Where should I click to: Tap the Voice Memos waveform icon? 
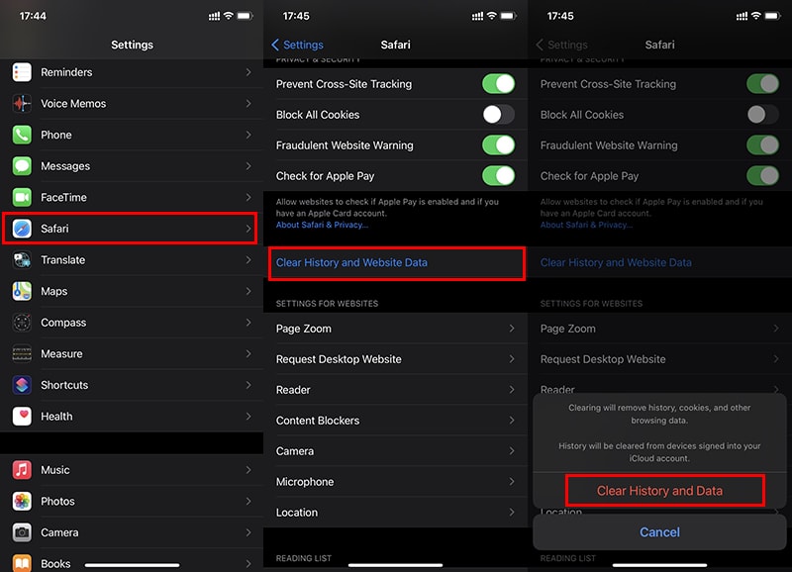pyautogui.click(x=22, y=104)
